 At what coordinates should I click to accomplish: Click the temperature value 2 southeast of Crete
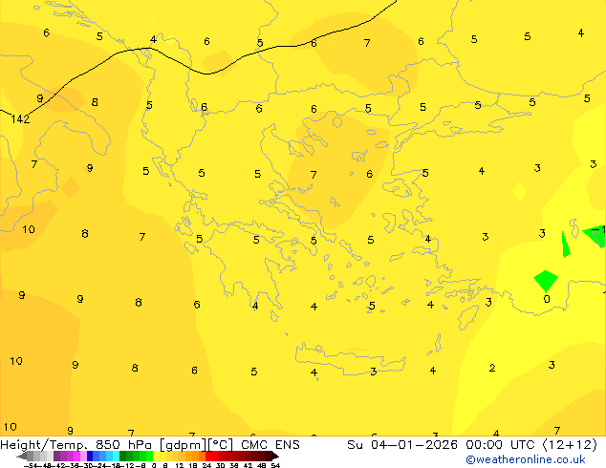pyautogui.click(x=492, y=368)
